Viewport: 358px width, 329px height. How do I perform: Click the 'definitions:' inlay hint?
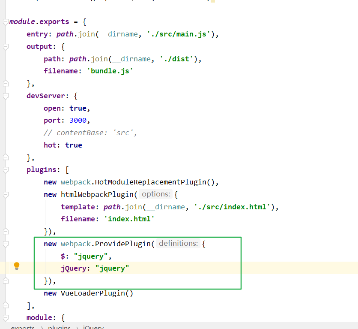pyautogui.click(x=178, y=243)
